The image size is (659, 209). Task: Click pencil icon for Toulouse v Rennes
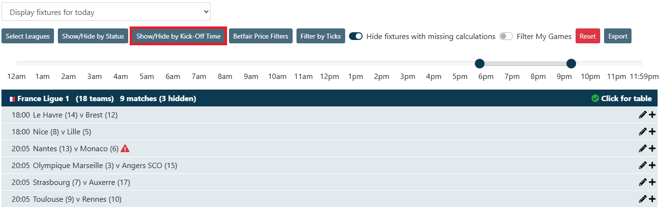pyautogui.click(x=643, y=199)
